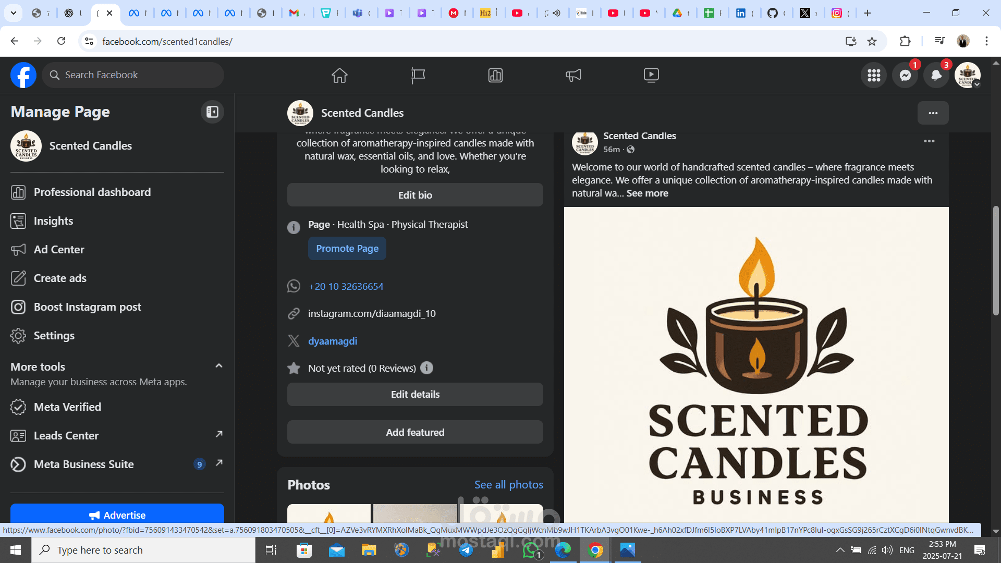Image resolution: width=1001 pixels, height=563 pixels.
Task: Click Promote Page button
Action: 347,249
